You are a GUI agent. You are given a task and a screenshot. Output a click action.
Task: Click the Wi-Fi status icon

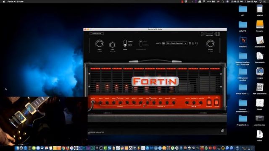(x=204, y=2)
